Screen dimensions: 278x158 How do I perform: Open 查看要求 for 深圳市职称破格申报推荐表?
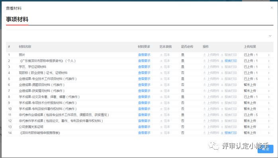click(x=144, y=133)
